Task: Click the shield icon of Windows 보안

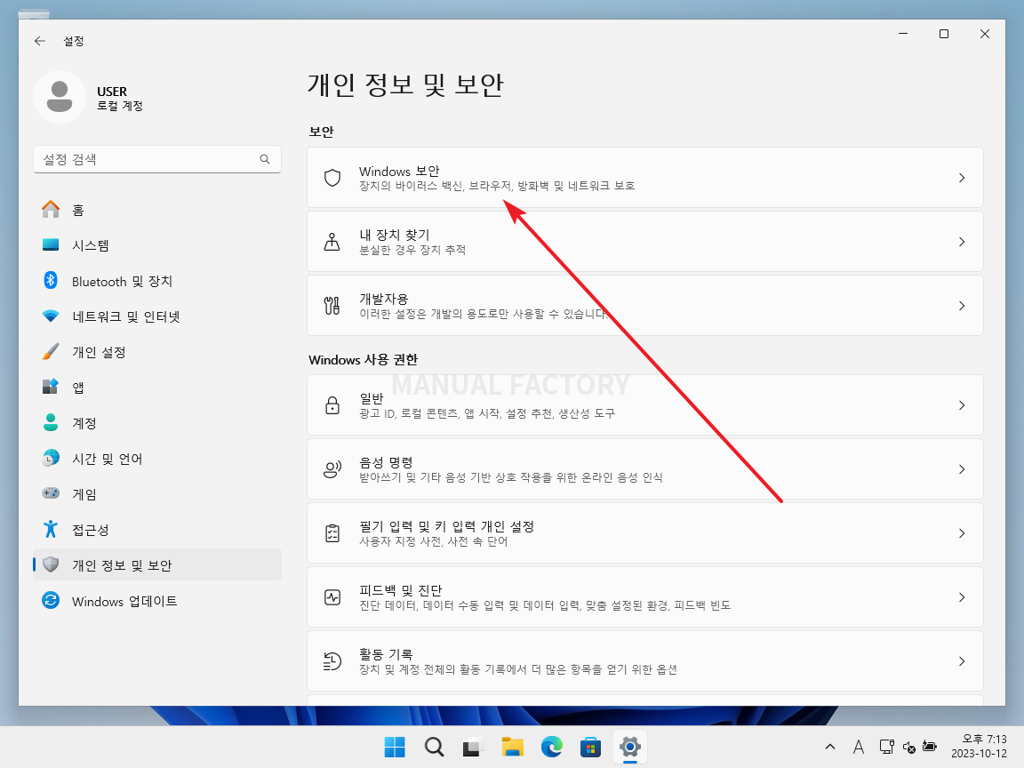Action: click(x=332, y=178)
